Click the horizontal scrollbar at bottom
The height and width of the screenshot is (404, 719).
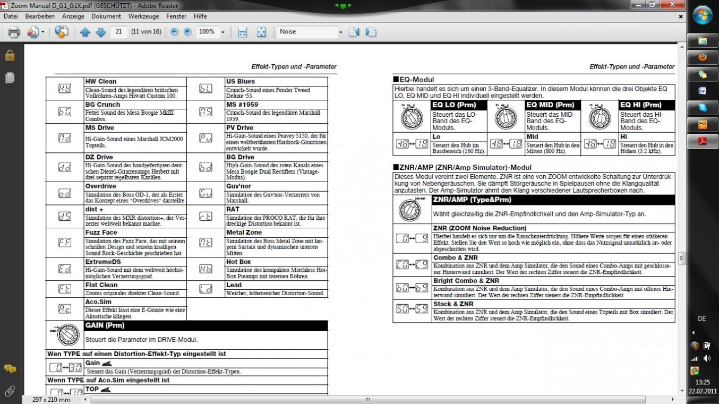(x=366, y=399)
